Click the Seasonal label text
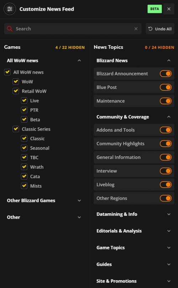This screenshot has height=288, width=178. pyautogui.click(x=40, y=148)
